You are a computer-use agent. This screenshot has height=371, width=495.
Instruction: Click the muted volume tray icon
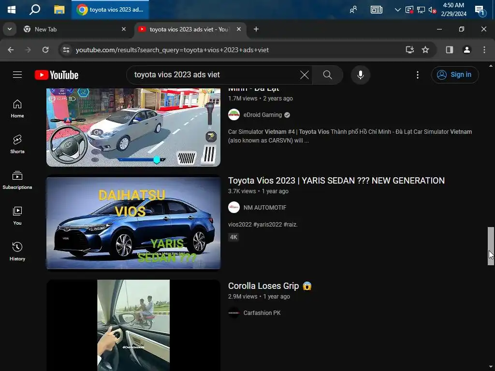(432, 10)
